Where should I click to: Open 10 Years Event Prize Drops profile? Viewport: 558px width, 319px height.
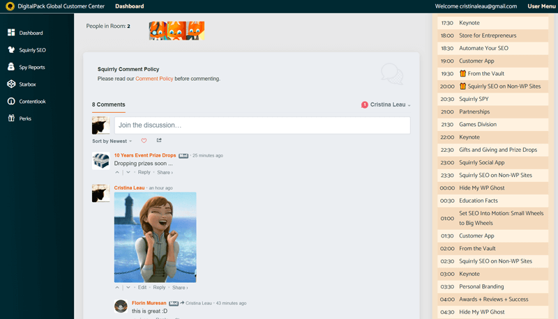tap(145, 155)
